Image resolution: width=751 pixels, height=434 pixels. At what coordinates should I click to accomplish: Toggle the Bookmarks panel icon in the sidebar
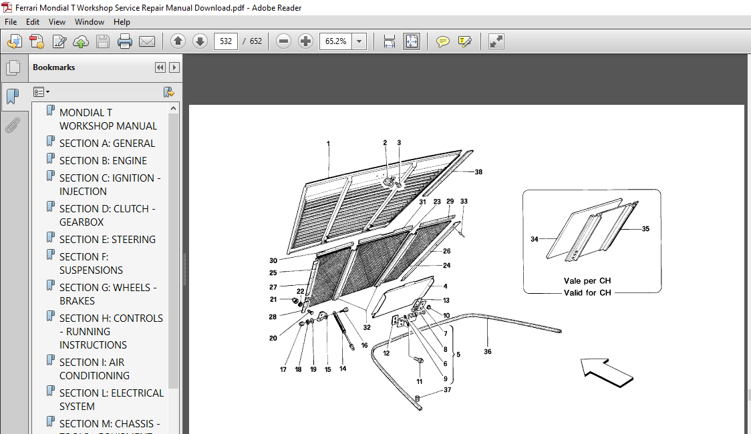pos(13,97)
